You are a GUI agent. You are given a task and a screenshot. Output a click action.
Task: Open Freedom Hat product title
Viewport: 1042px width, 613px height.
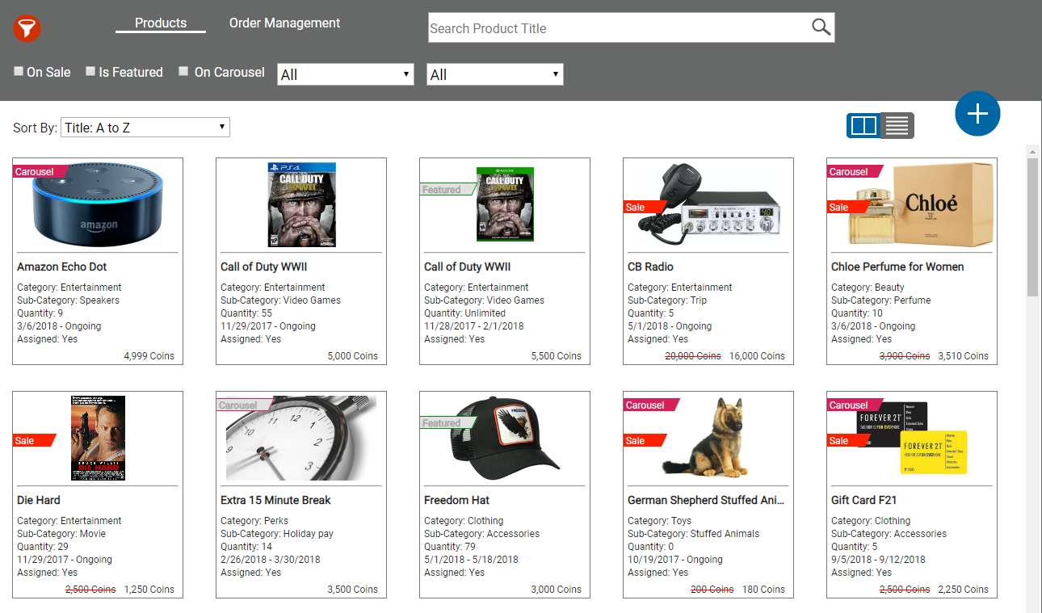coord(456,500)
